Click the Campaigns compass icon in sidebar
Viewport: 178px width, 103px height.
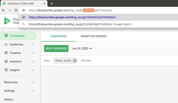(x=6, y=35)
